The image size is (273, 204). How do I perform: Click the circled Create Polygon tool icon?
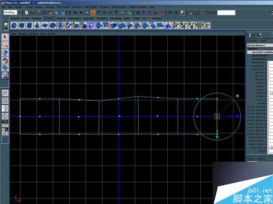(x=60, y=25)
